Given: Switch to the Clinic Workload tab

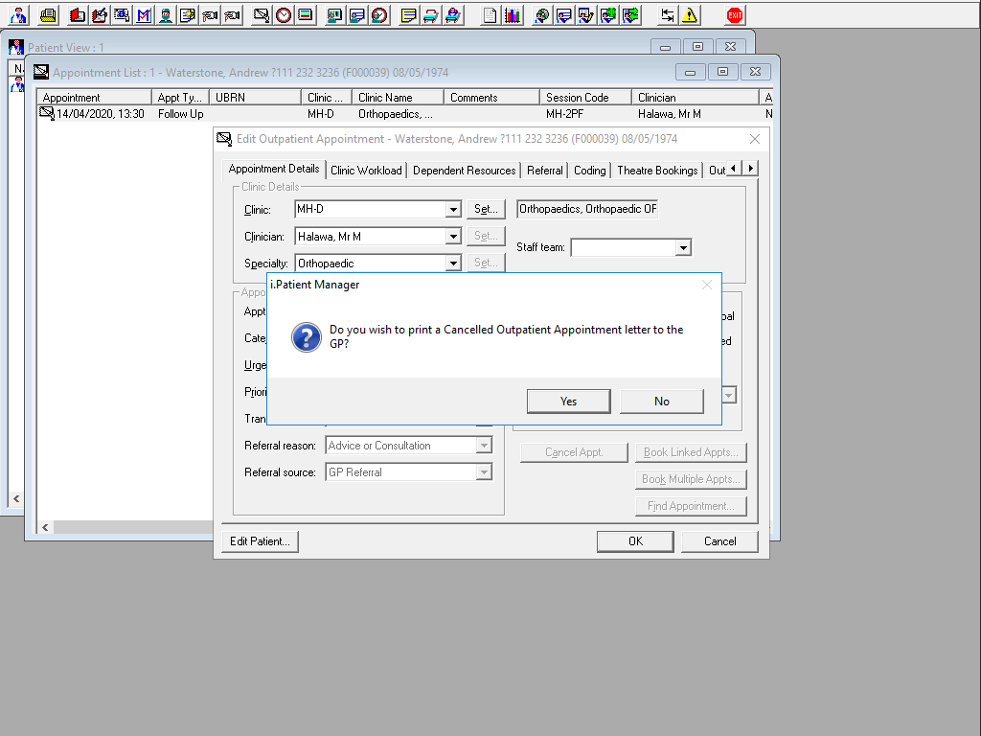Looking at the screenshot, I should (x=366, y=171).
